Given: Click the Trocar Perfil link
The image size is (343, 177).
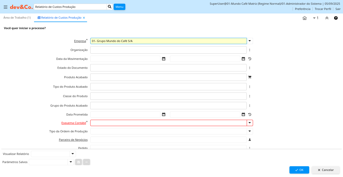Looking at the screenshot, I should coord(323,9).
